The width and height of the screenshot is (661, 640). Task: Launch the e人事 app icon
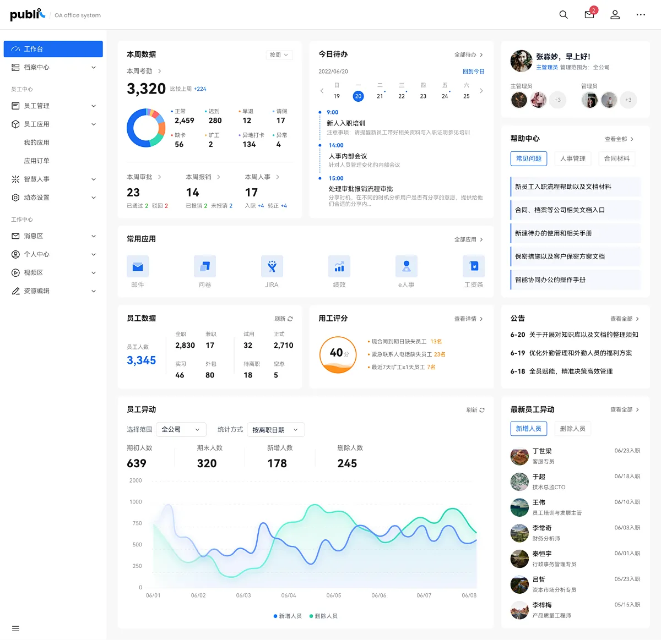pos(406,267)
